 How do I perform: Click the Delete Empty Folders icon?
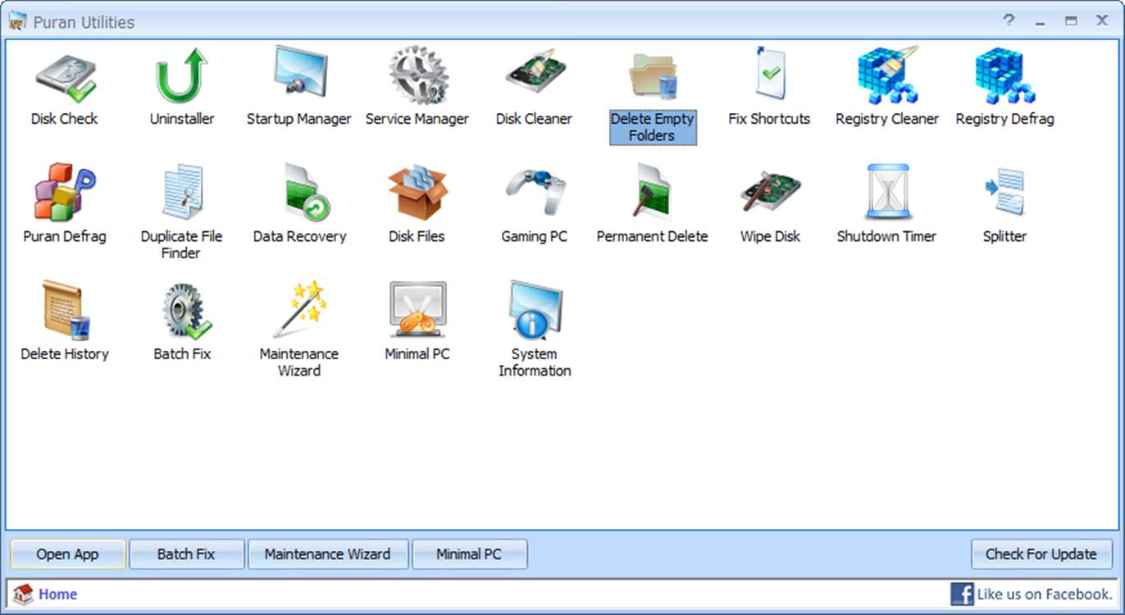point(653,77)
